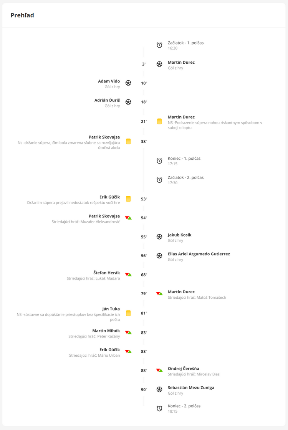Click the clock icon at Koniec 2. polčas
Screen dimensions: 288x430
click(x=159, y=408)
